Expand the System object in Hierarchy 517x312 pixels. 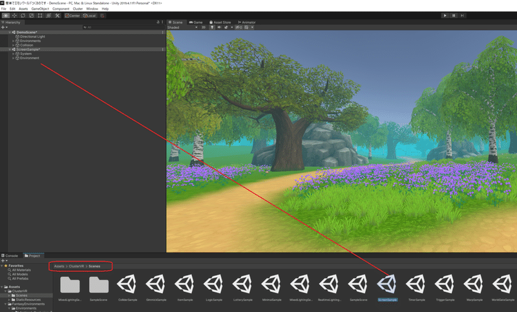tap(13, 54)
